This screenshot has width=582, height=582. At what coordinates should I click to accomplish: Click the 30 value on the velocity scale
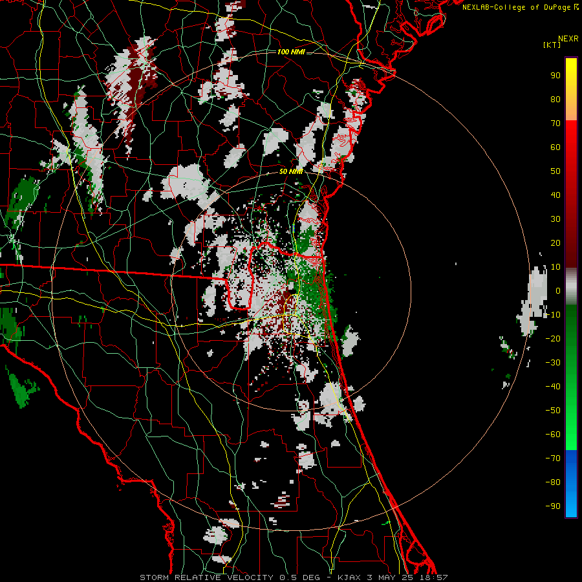(x=555, y=219)
